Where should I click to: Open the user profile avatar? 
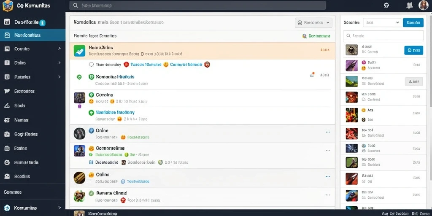tap(423, 5)
